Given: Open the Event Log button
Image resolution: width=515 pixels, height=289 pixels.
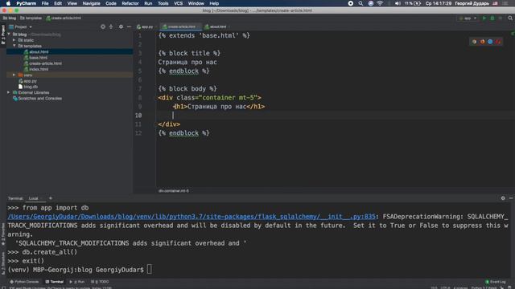Looking at the screenshot, I should [496, 282].
